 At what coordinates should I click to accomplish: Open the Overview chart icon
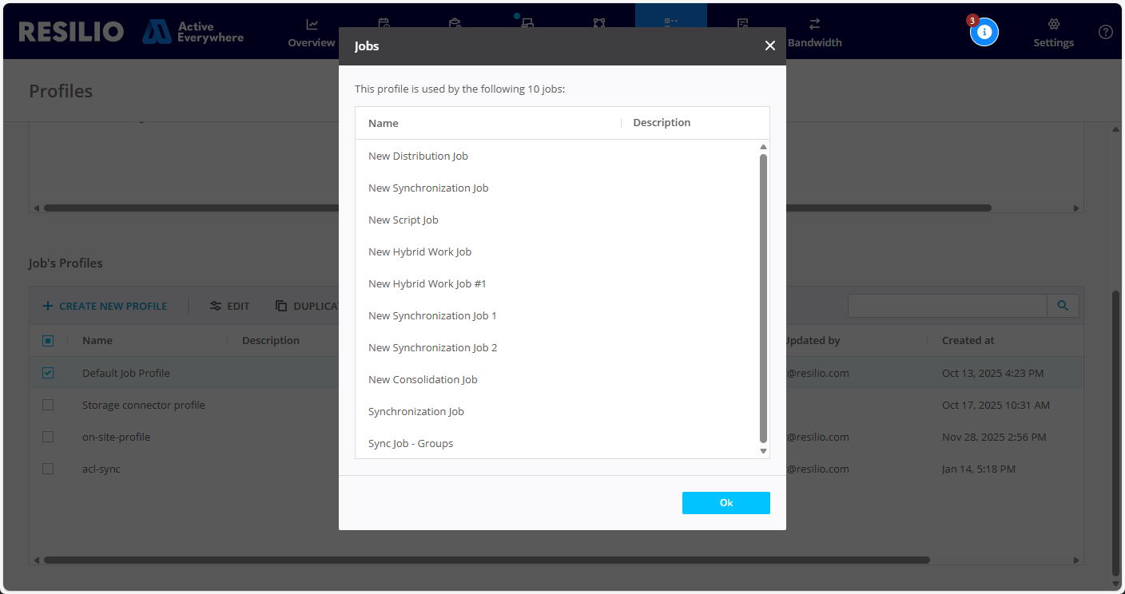312,24
